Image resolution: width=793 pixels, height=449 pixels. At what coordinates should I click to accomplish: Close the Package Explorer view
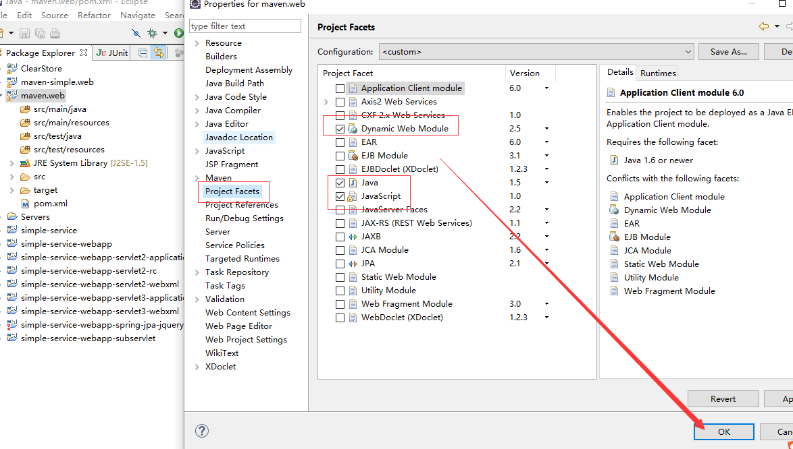click(x=84, y=53)
